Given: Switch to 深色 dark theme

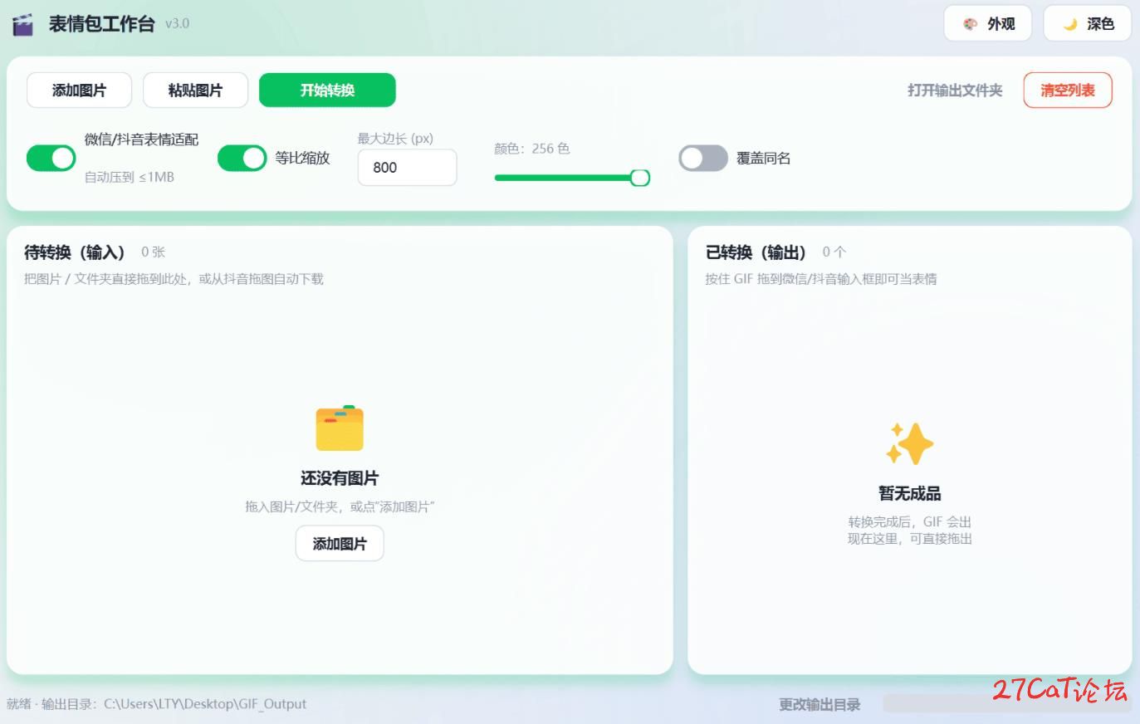Looking at the screenshot, I should click(1088, 23).
